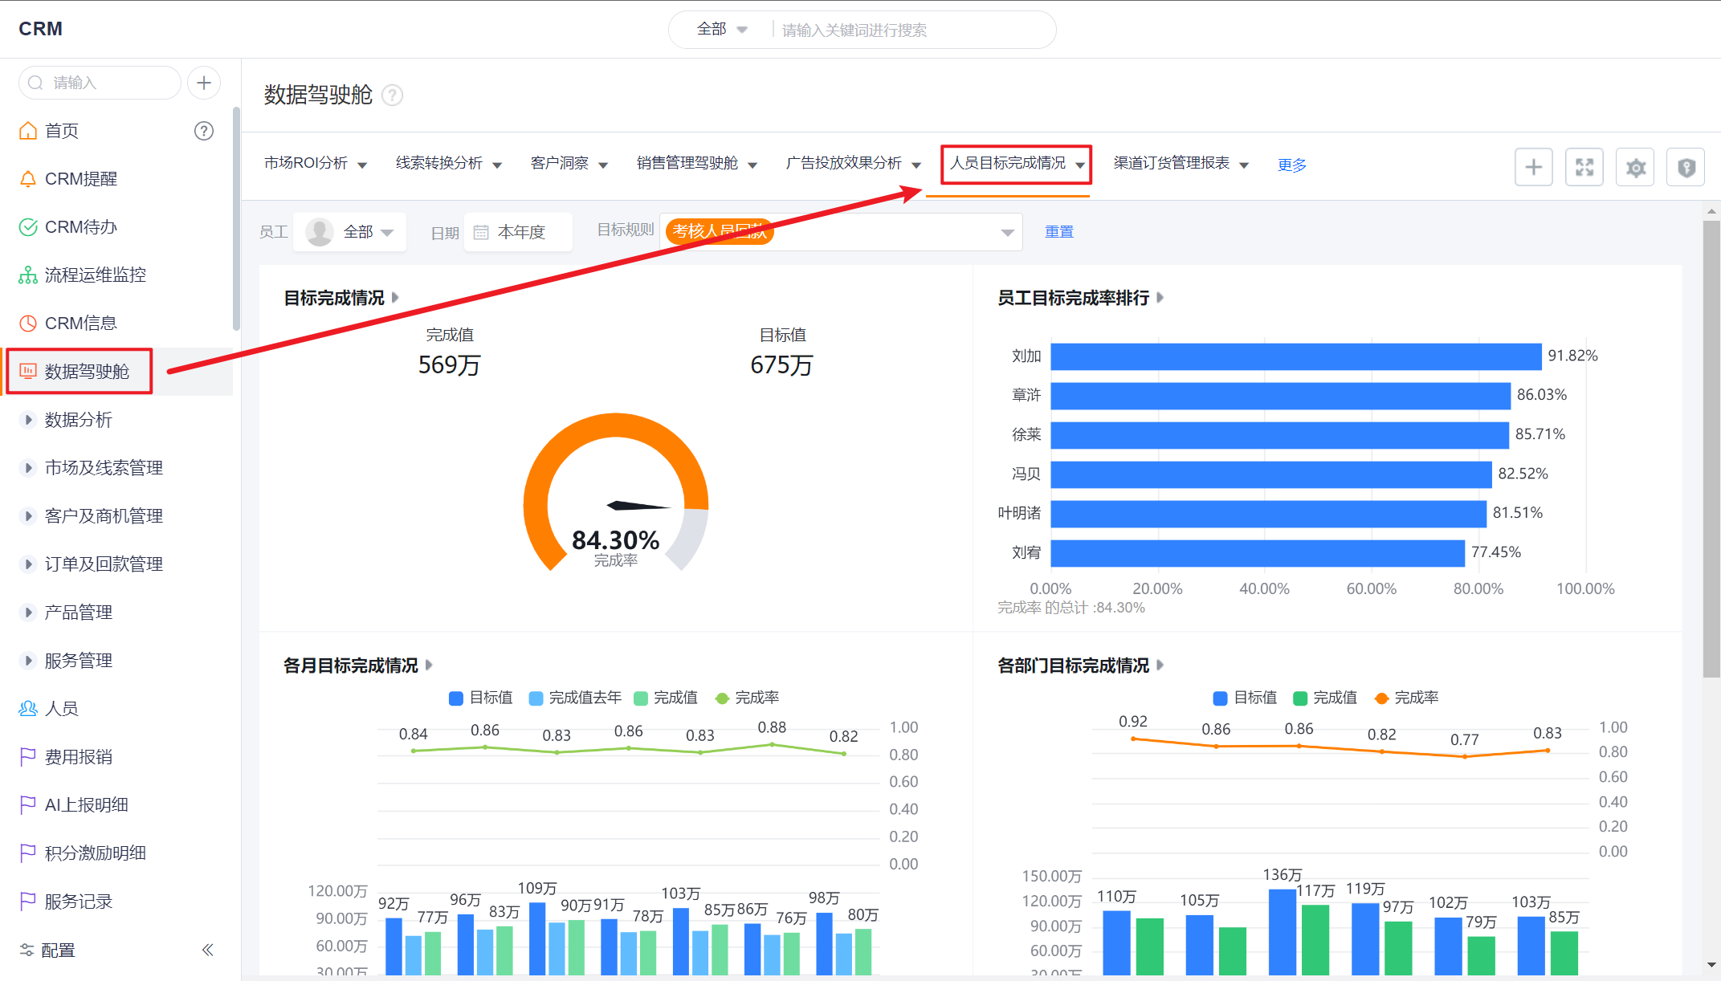The image size is (1721, 981).
Task: Toggle 完成值去年 legend in monthly chart
Action: 575,698
